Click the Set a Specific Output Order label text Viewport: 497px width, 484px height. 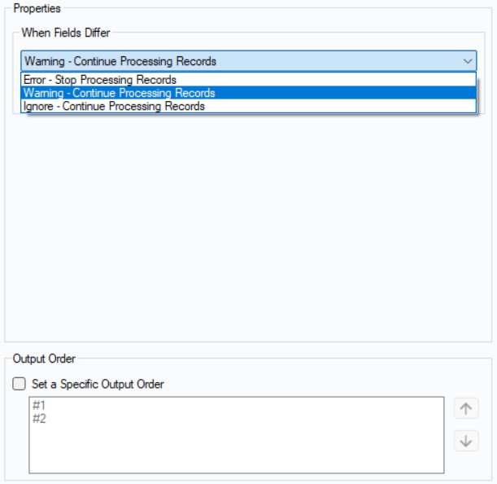click(98, 384)
